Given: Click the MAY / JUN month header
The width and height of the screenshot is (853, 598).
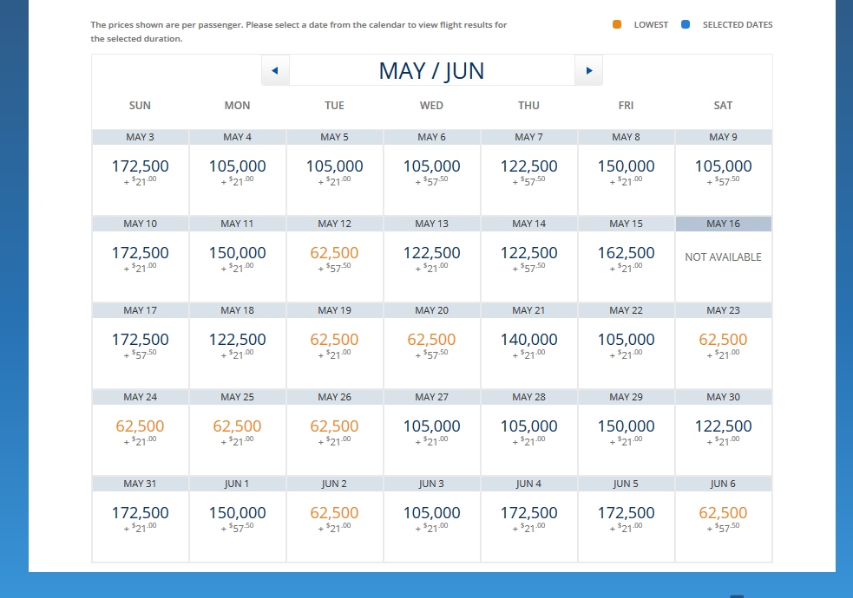Looking at the screenshot, I should [x=431, y=70].
